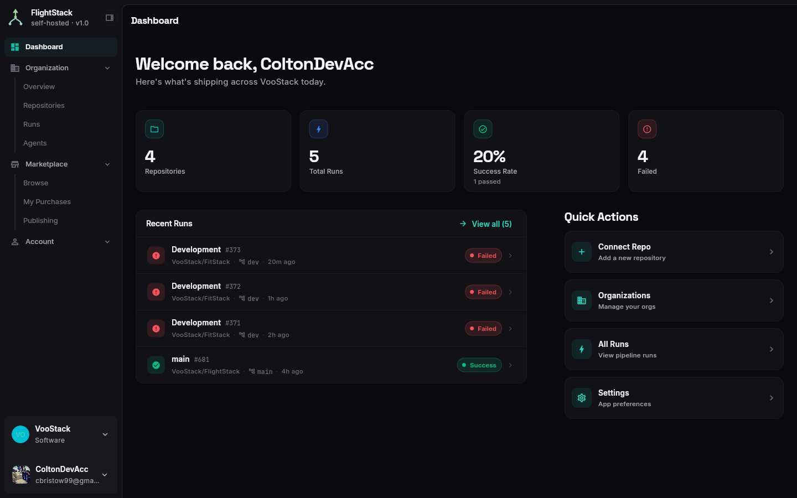
Task: Open Browse under Marketplace
Action: click(x=35, y=183)
